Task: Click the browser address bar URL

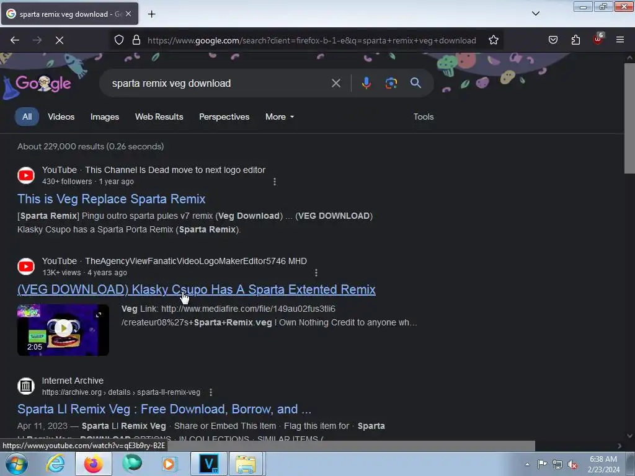Action: click(x=311, y=40)
